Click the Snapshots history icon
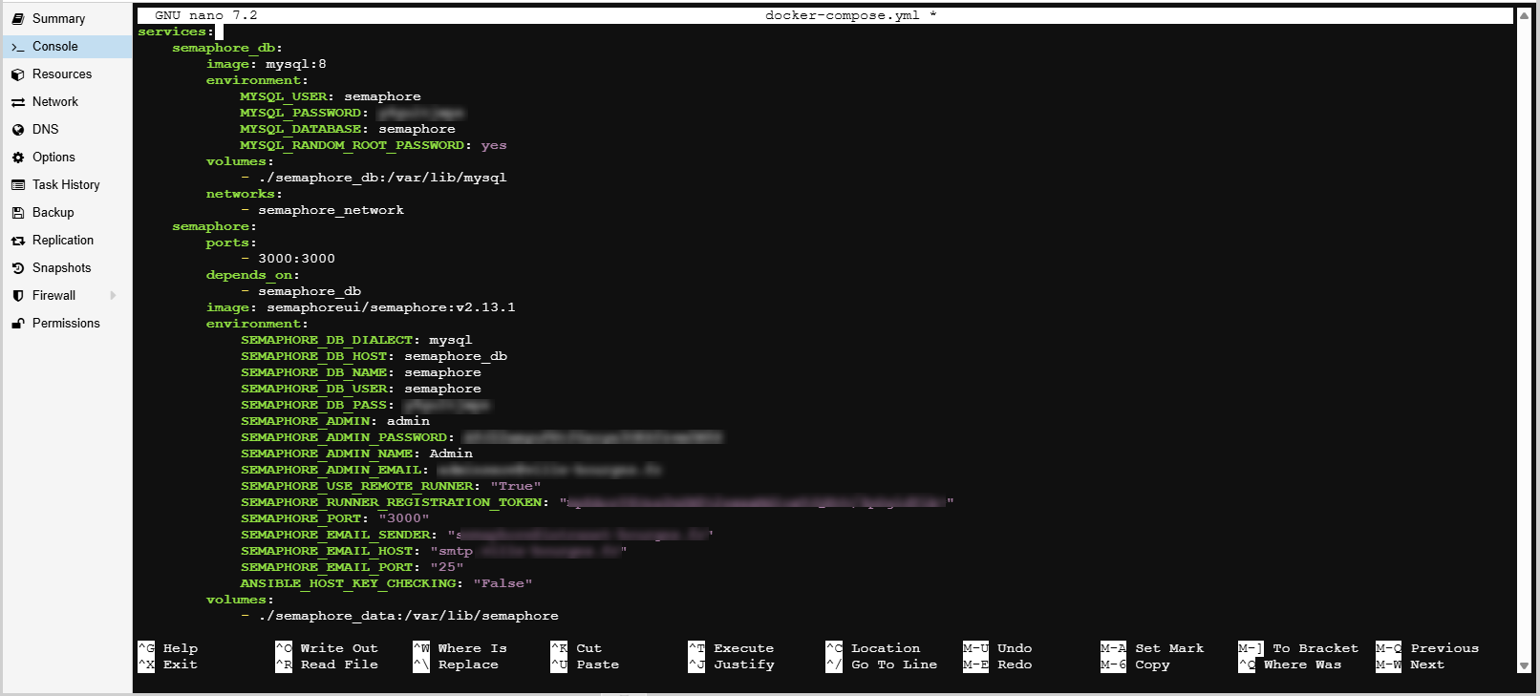Image resolution: width=1540 pixels, height=696 pixels. pos(17,268)
